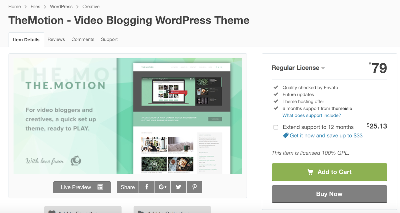The height and width of the screenshot is (213, 400).
Task: Open the Regular License dropdown
Action: [298, 68]
